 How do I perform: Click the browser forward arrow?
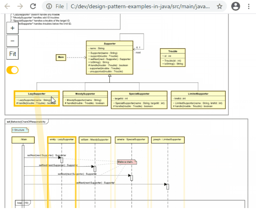click(x=20, y=6)
